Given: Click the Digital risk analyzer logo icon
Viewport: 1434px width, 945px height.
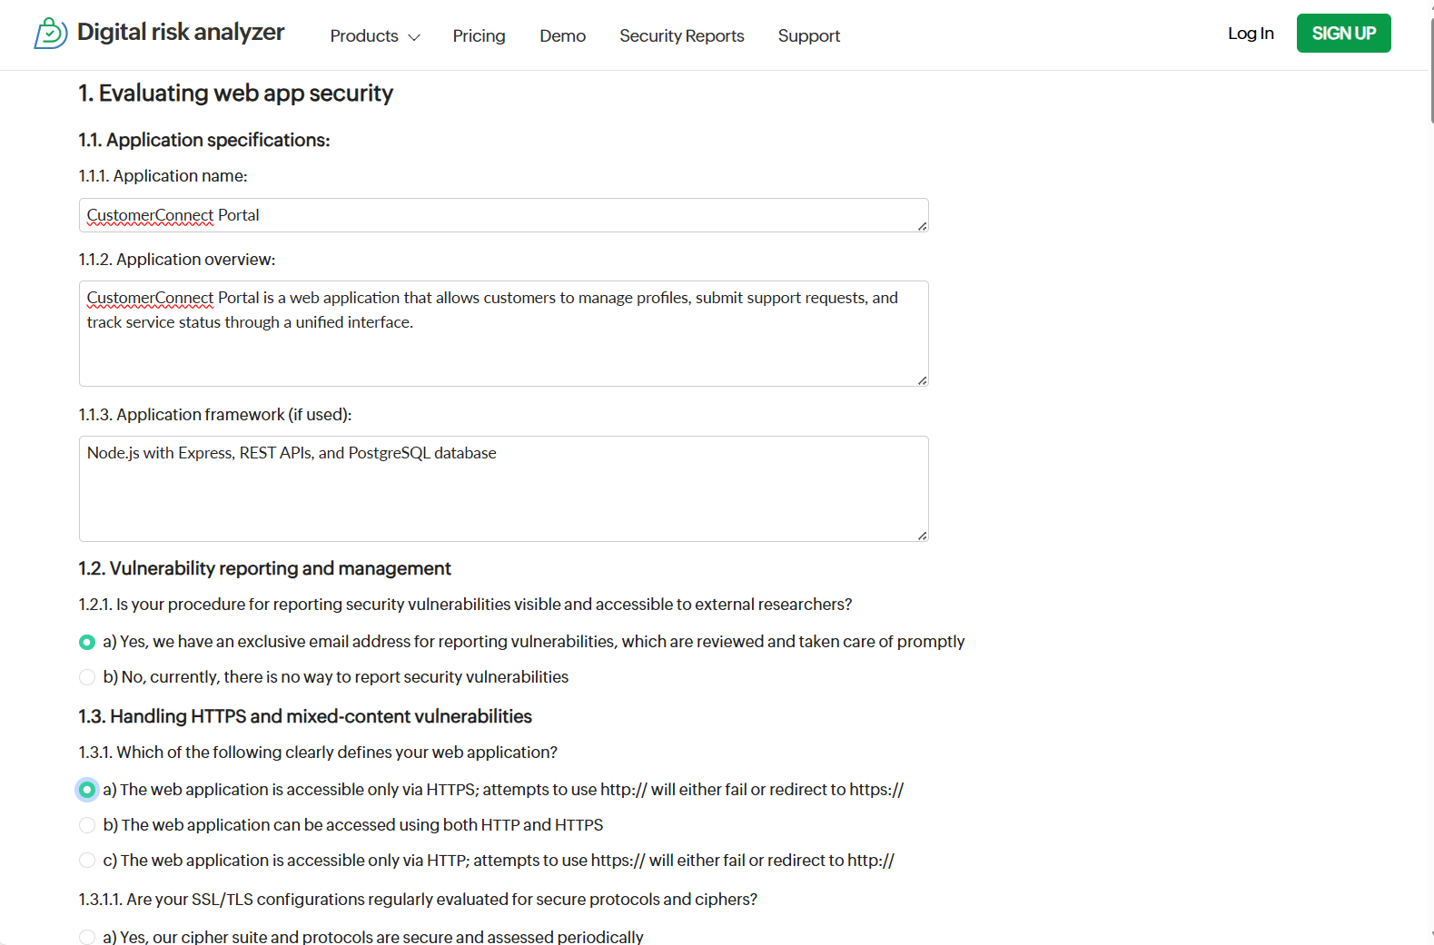Looking at the screenshot, I should pyautogui.click(x=51, y=34).
